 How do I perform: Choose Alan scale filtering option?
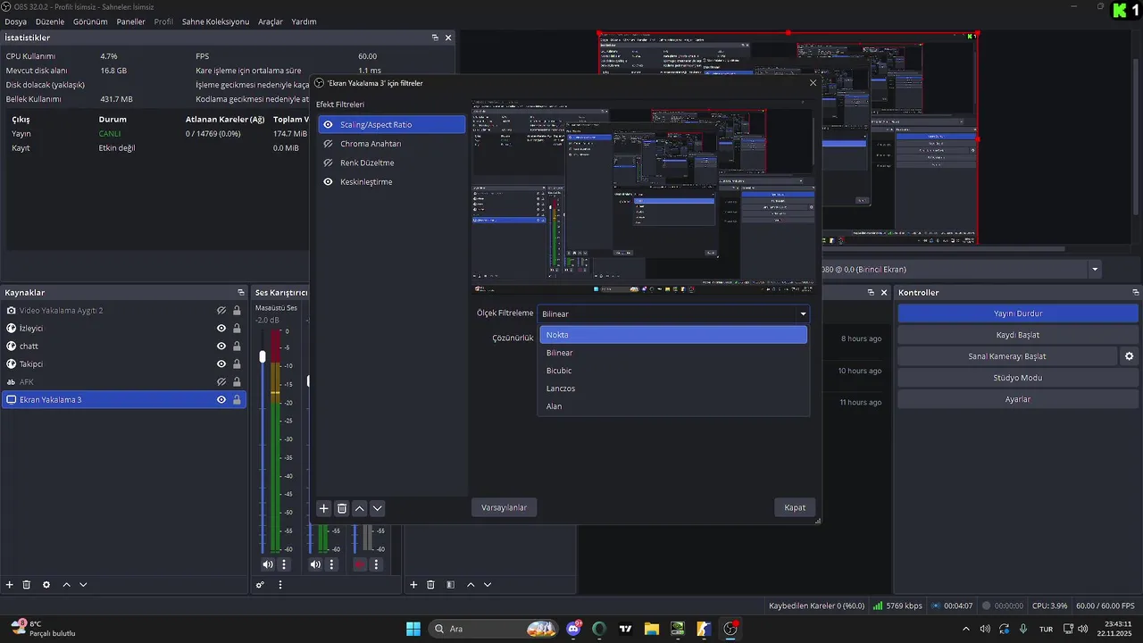[673, 406]
